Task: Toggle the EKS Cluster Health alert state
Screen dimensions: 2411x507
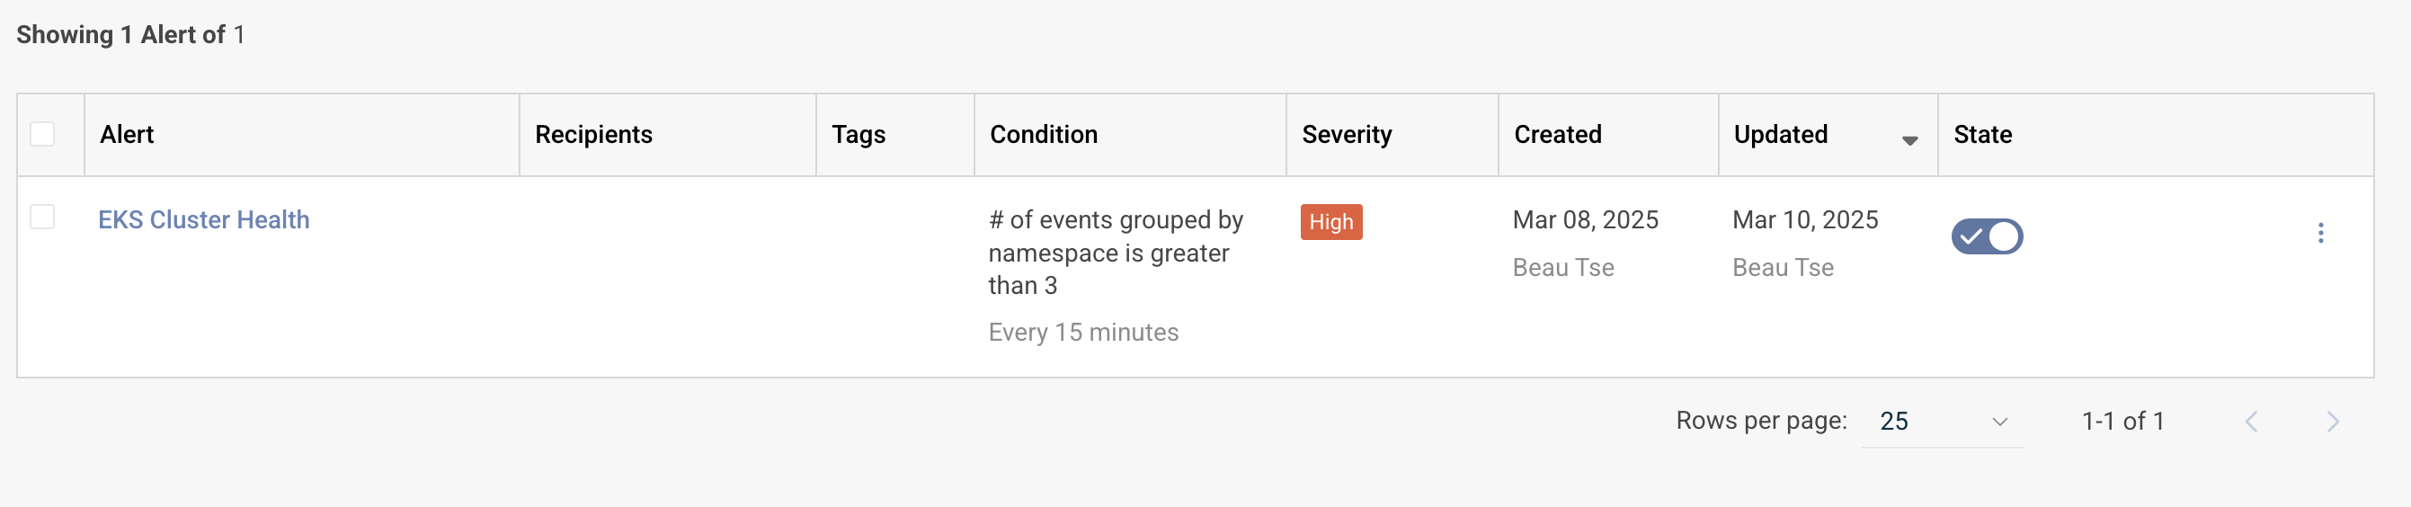Action: click(1986, 236)
